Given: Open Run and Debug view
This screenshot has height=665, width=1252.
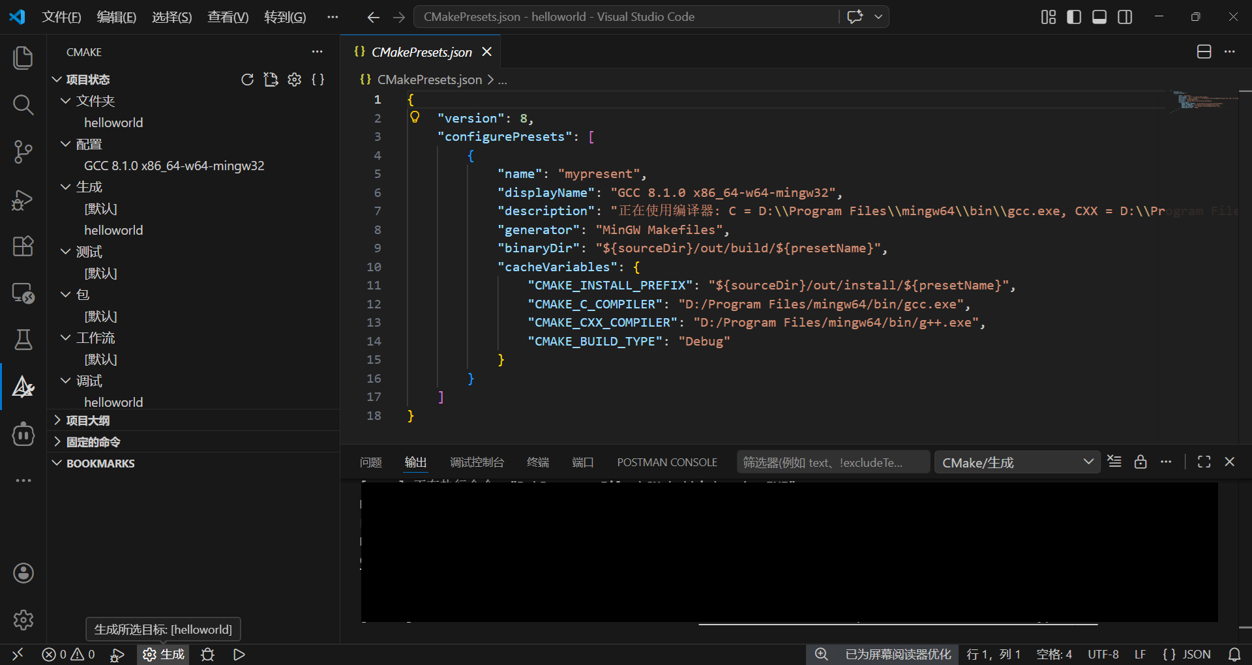Looking at the screenshot, I should point(23,199).
